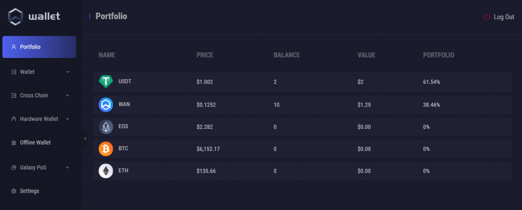Collapse the sidebar using the edge arrow
Viewport: 522px width, 210px height.
85,138
